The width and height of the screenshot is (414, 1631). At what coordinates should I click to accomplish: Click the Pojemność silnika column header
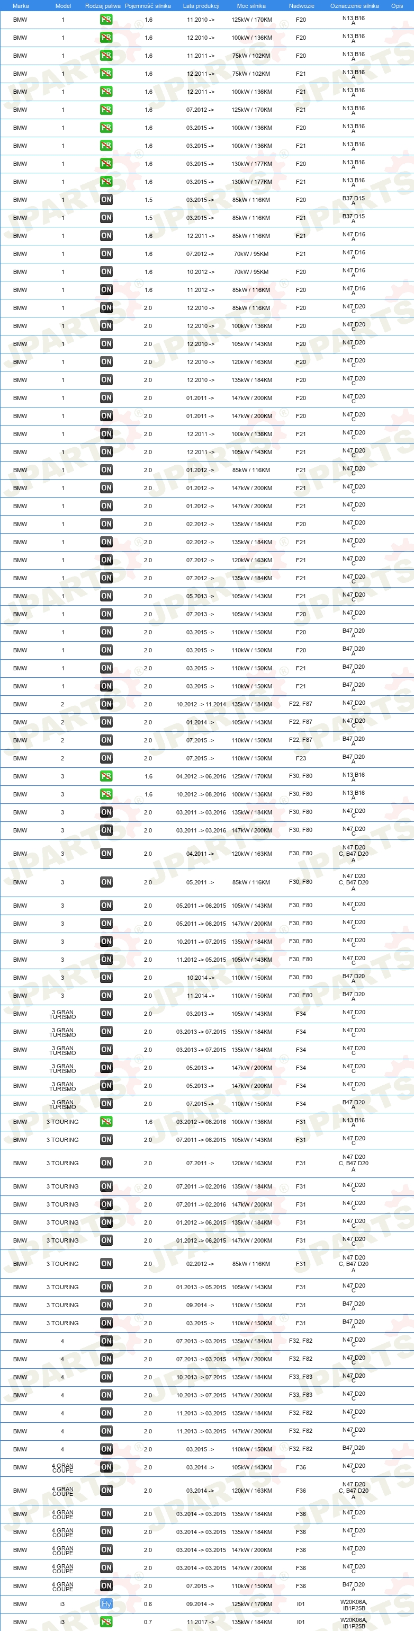point(148,6)
